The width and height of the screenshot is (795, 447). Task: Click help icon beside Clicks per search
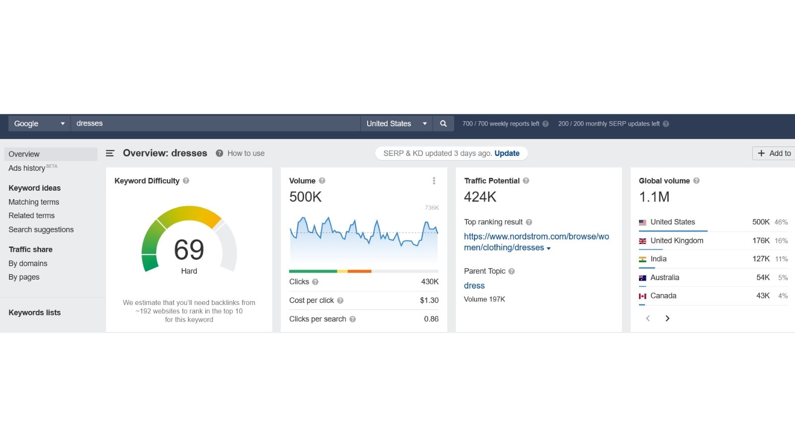tap(352, 319)
